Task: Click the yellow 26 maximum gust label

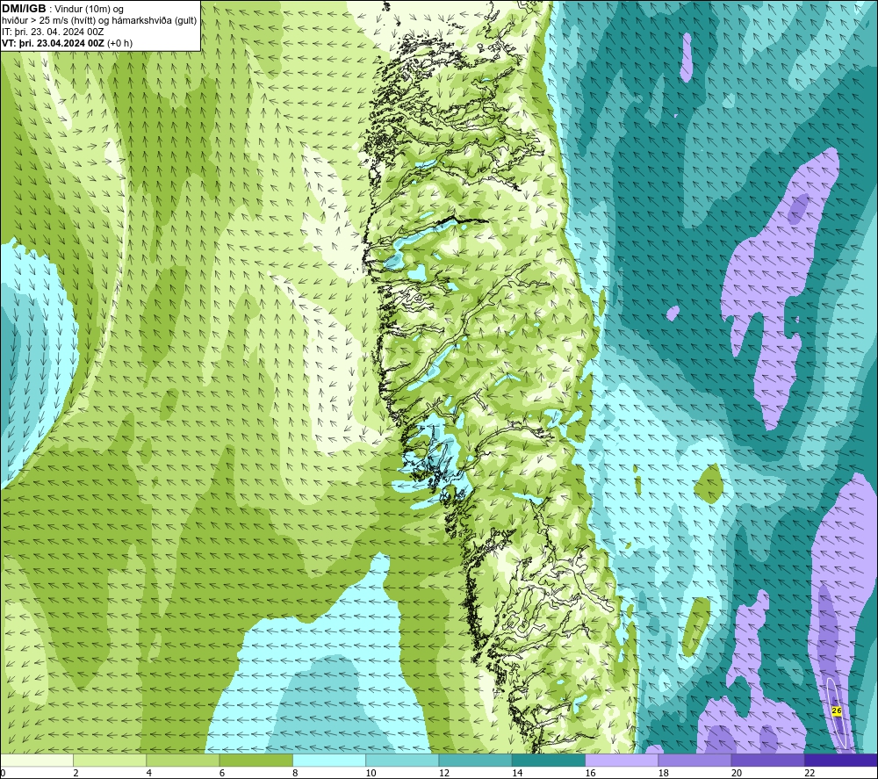Action: pyautogui.click(x=837, y=710)
